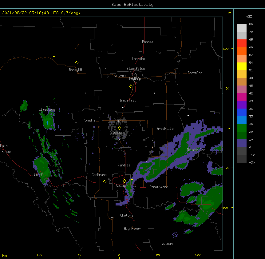This screenshot has height=259, width=265.
Task: Click the Drumheller town label
Action: pos(196,150)
